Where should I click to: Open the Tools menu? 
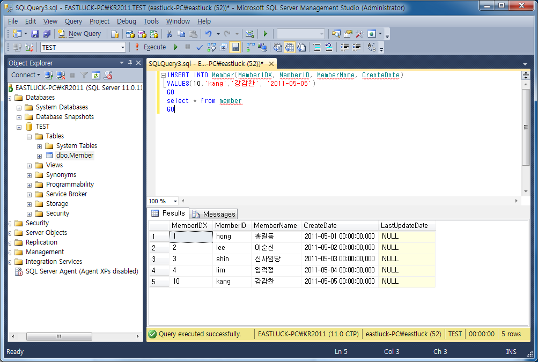coord(151,21)
